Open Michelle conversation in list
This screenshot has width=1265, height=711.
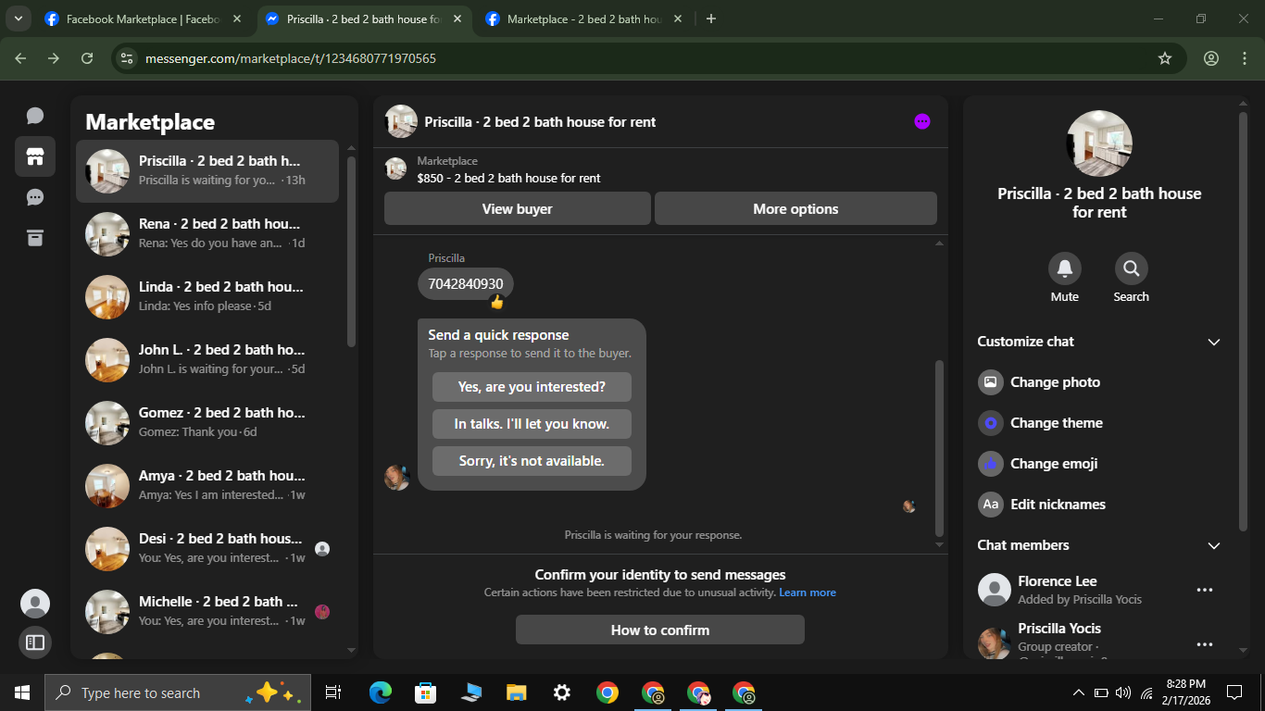point(207,612)
